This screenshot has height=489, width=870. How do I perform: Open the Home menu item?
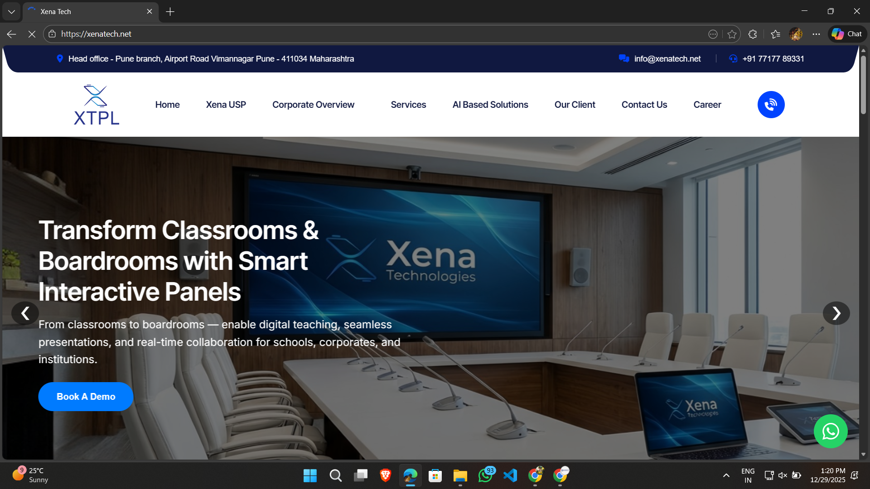click(167, 105)
